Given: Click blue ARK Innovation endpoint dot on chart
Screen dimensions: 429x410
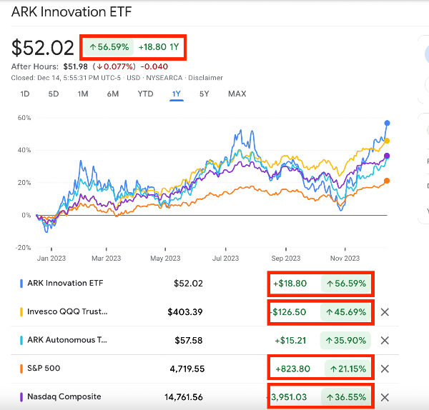Looking at the screenshot, I should pyautogui.click(x=387, y=124).
